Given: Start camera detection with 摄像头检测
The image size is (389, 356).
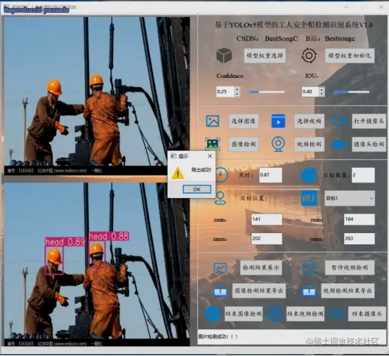Looking at the screenshot, I should 369,144.
